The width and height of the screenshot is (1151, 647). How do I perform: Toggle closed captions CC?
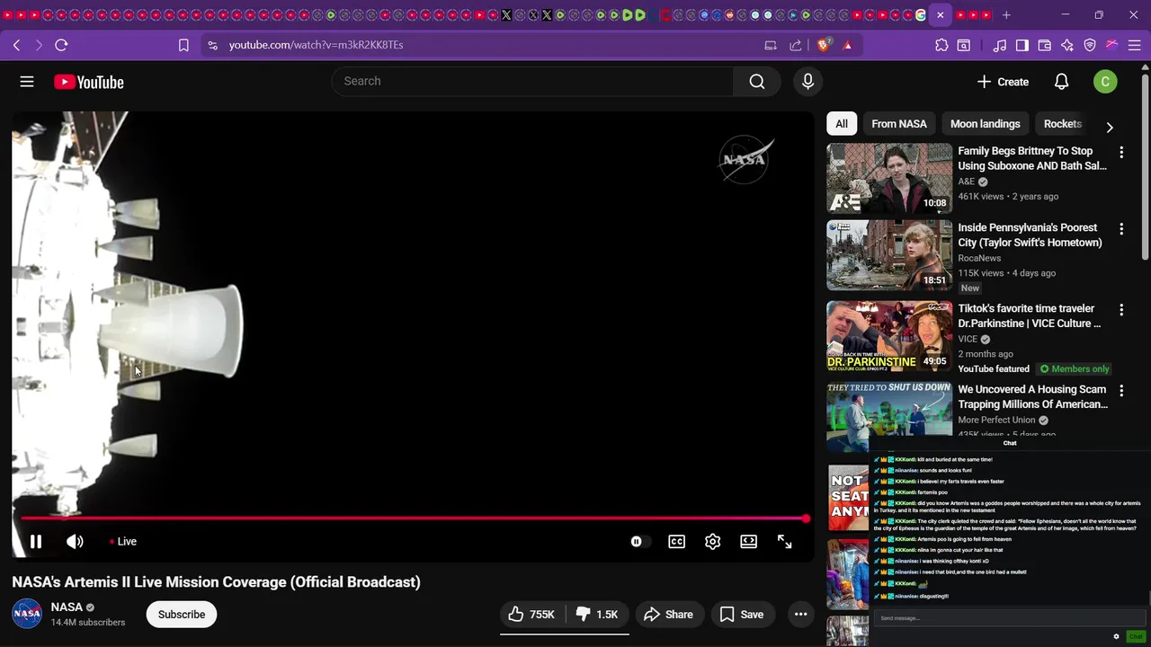click(676, 541)
